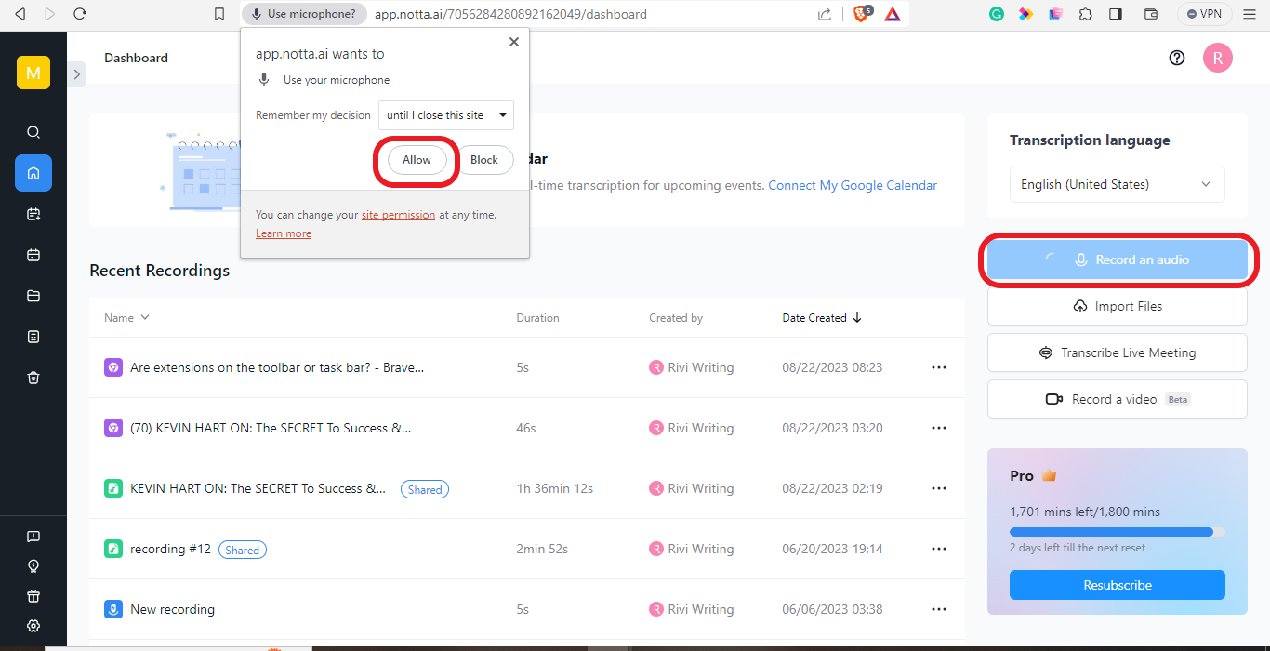The image size is (1270, 651).
Task: Open the browser hamburger menu
Action: (x=1249, y=14)
